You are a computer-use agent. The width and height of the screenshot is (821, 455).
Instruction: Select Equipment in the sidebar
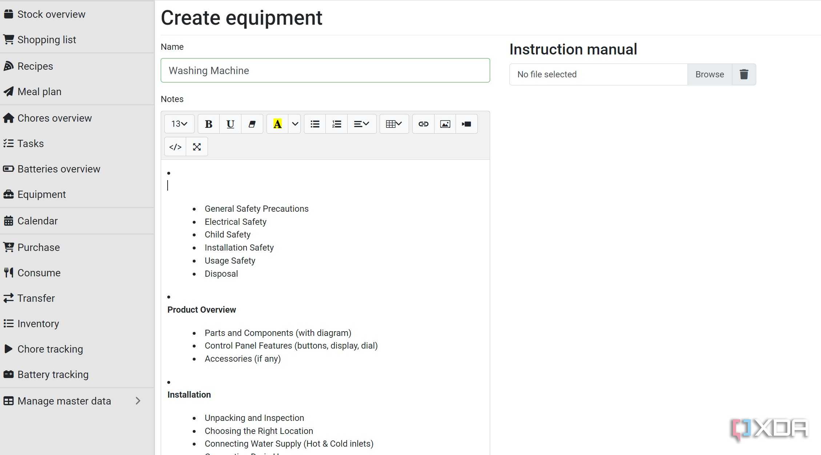tap(77, 194)
